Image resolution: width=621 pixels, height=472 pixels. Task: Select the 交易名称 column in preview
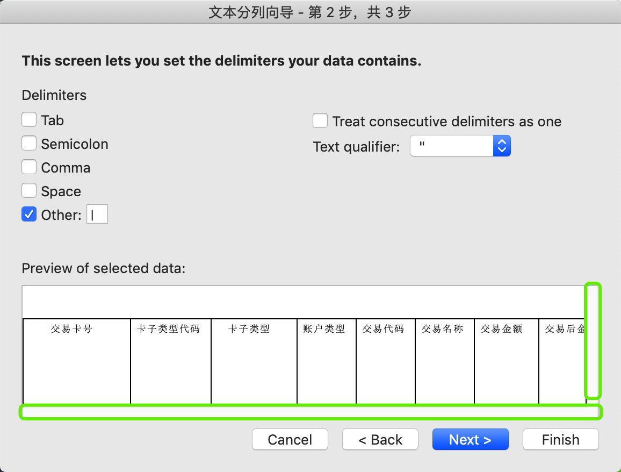(445, 360)
